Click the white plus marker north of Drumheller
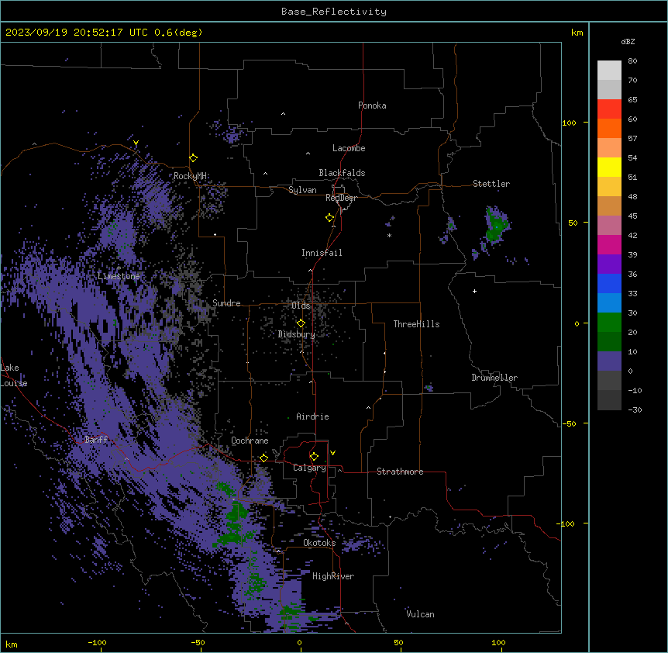The image size is (668, 653). coord(474,291)
